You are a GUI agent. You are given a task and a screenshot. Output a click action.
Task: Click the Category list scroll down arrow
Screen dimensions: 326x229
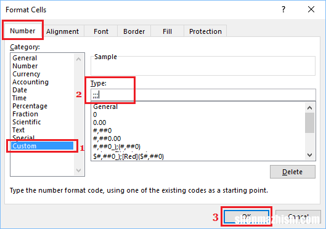pyautogui.click(x=79, y=171)
